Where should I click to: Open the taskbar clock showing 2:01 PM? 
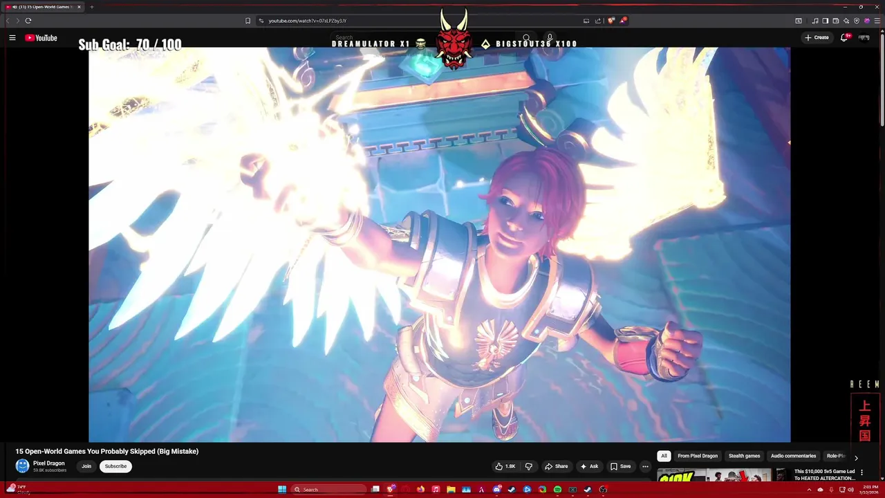[x=868, y=489]
